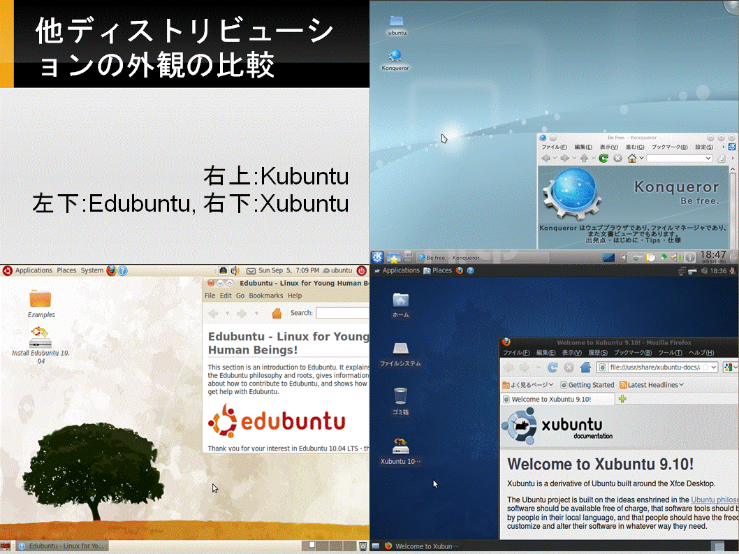Click the red power icon in Edubuntu panel

[362, 270]
